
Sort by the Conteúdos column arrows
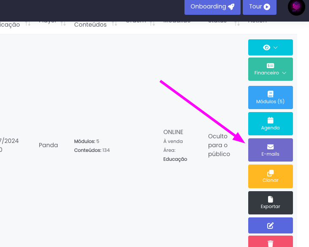point(114,24)
